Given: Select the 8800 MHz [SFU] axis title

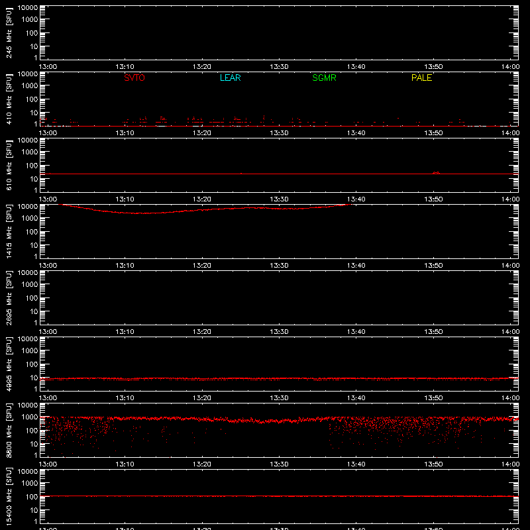Looking at the screenshot, I should [9, 430].
